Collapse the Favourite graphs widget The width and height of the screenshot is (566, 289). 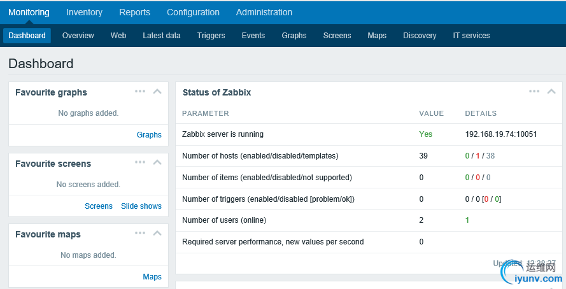click(x=157, y=91)
